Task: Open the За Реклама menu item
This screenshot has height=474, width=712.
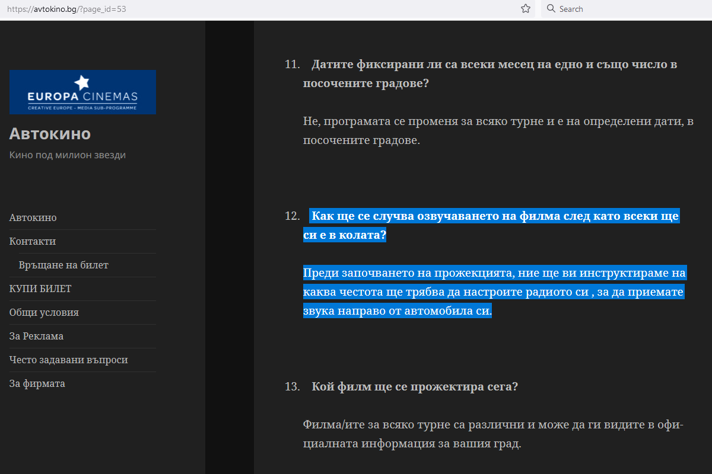Action: point(36,336)
